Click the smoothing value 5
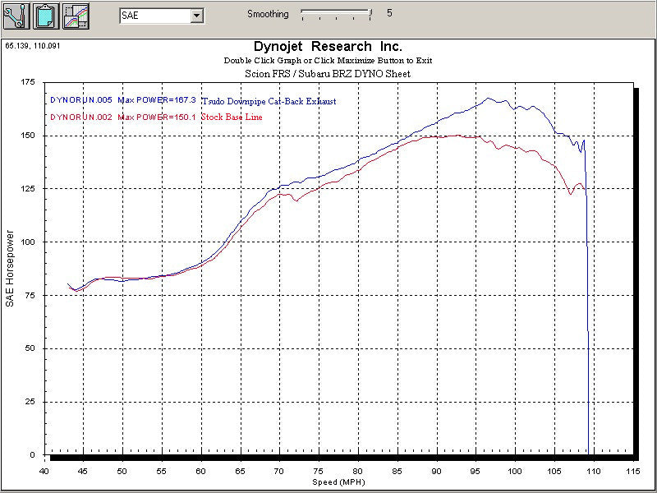The image size is (657, 493). click(x=388, y=12)
